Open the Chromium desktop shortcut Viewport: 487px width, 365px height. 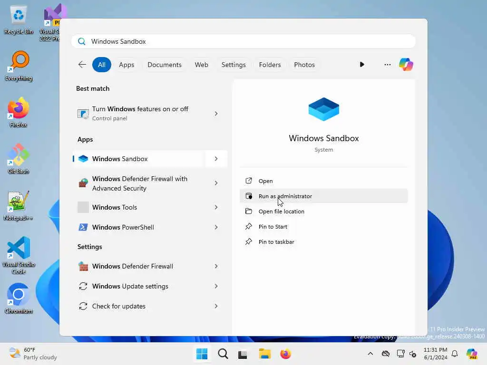click(x=19, y=298)
